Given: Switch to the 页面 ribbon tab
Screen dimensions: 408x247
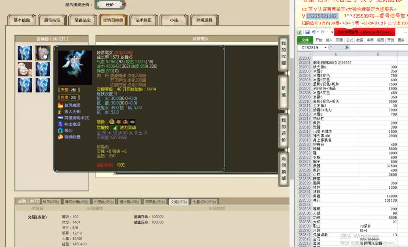Looking at the screenshot, I should point(339,40).
